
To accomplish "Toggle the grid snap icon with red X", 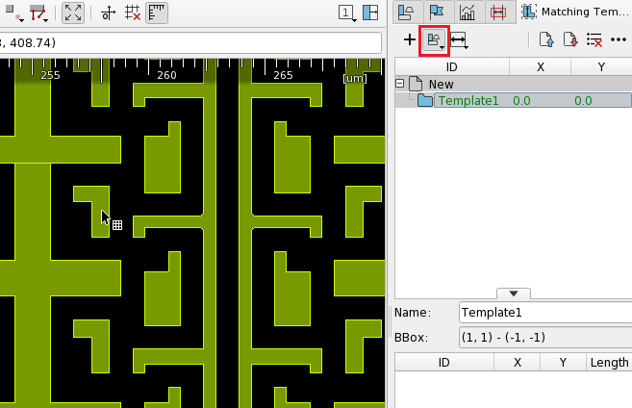I will tap(132, 13).
